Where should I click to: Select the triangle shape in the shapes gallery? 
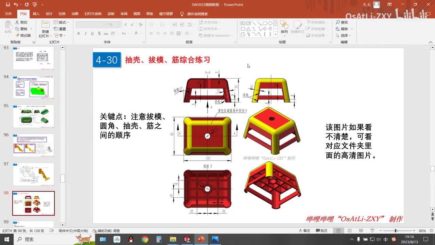(248, 29)
